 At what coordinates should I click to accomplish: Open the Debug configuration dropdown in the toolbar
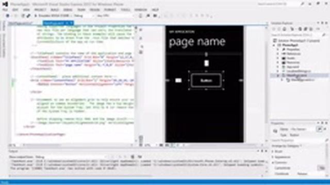coord(84,16)
